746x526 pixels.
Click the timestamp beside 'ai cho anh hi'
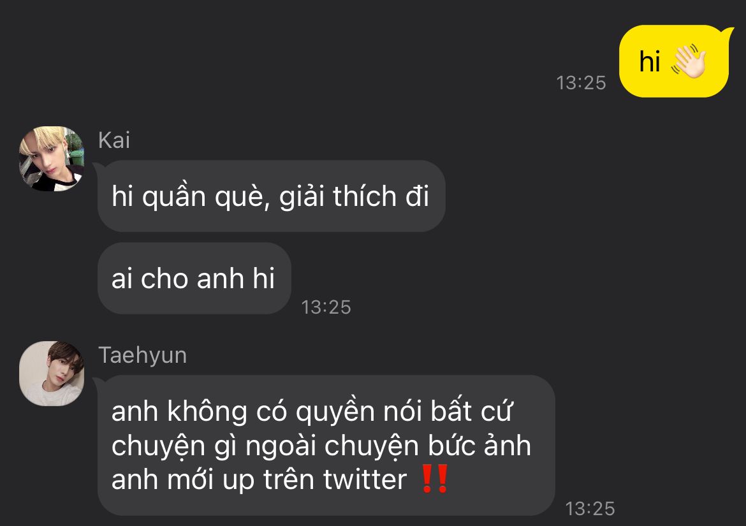pyautogui.click(x=326, y=307)
